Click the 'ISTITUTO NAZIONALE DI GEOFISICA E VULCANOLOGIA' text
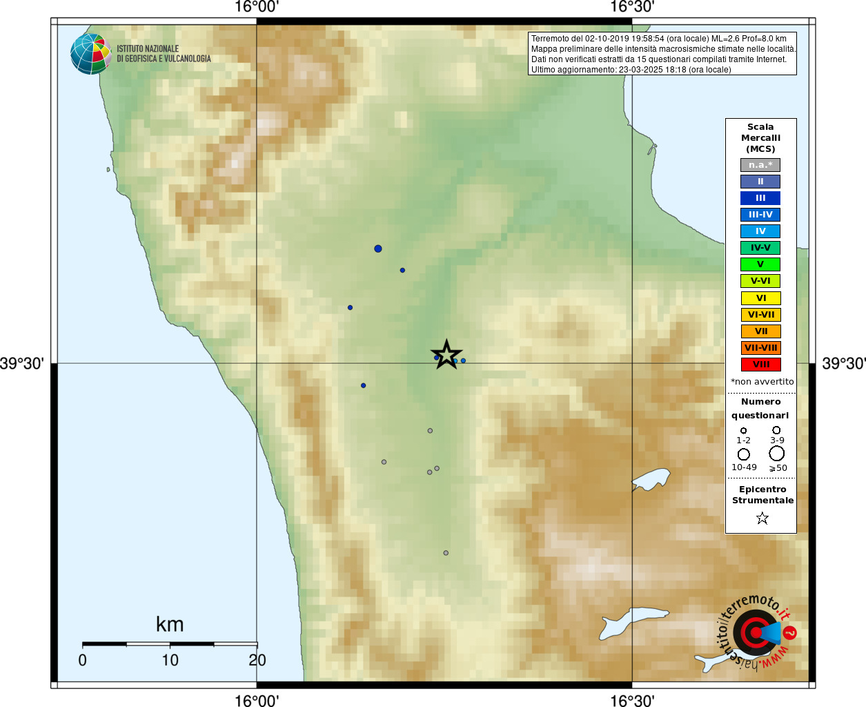 pos(164,54)
